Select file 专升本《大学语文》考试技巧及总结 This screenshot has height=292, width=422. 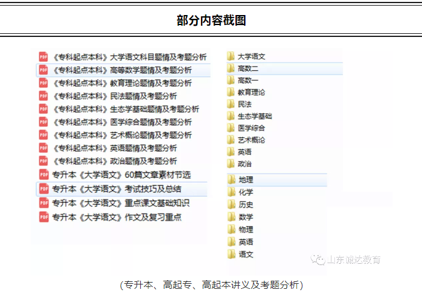pos(121,189)
